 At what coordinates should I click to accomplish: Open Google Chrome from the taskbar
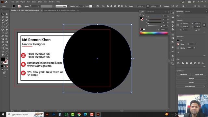coord(79,114)
